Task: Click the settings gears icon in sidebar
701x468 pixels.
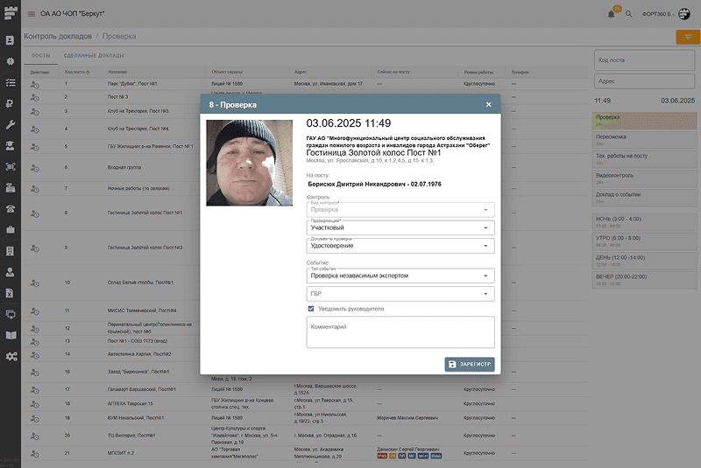Action: tap(11, 356)
